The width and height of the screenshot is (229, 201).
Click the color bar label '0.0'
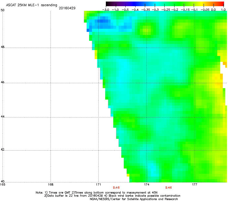click(x=214, y=10)
